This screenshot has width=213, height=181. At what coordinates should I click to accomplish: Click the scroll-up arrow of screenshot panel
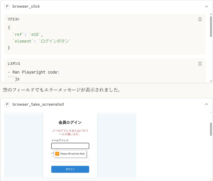point(211,112)
